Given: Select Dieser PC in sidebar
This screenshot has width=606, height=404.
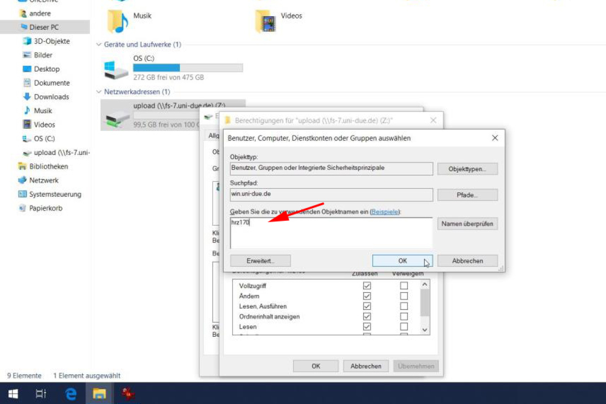Looking at the screenshot, I should point(44,27).
